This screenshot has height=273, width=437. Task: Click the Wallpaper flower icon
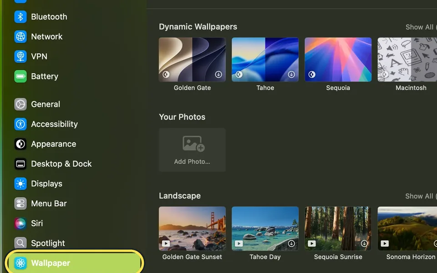pyautogui.click(x=20, y=263)
